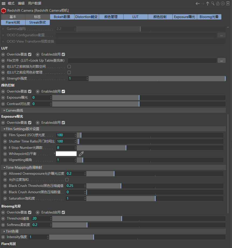Click the animation dot beside Black Crush Amount
This screenshot has height=248, width=232.
tap(5, 192)
